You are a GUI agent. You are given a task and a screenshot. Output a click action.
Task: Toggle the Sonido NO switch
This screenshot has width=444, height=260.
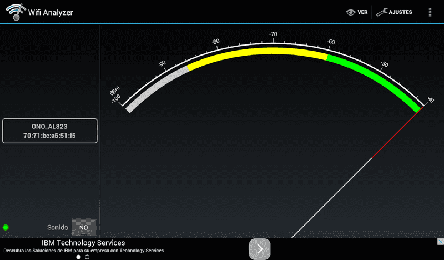[x=84, y=227]
